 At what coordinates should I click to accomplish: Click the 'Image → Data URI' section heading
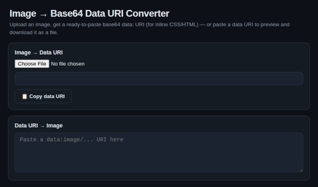coord(39,53)
